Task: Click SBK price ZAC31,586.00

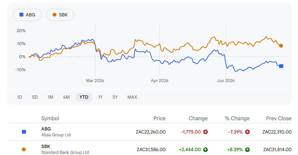Action: point(151,150)
